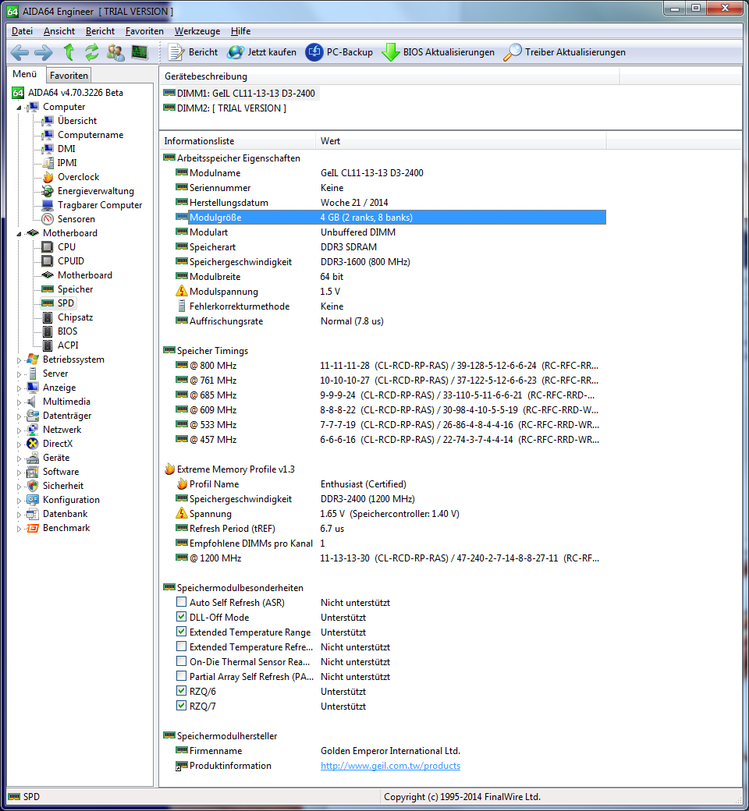Toggle the Partial Array Self Refresh checkbox
This screenshot has width=749, height=811.
[x=181, y=675]
